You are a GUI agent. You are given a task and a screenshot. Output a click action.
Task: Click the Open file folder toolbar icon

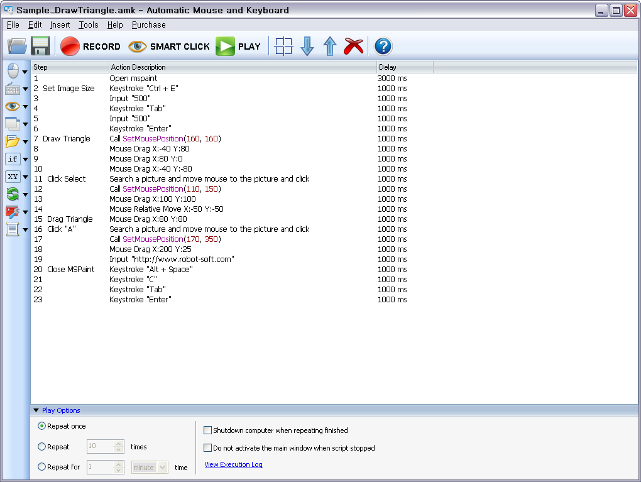pyautogui.click(x=17, y=46)
